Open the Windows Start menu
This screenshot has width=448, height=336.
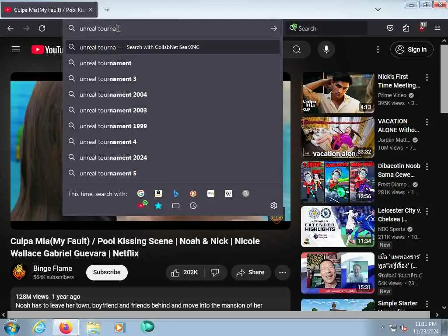(x=11, y=328)
